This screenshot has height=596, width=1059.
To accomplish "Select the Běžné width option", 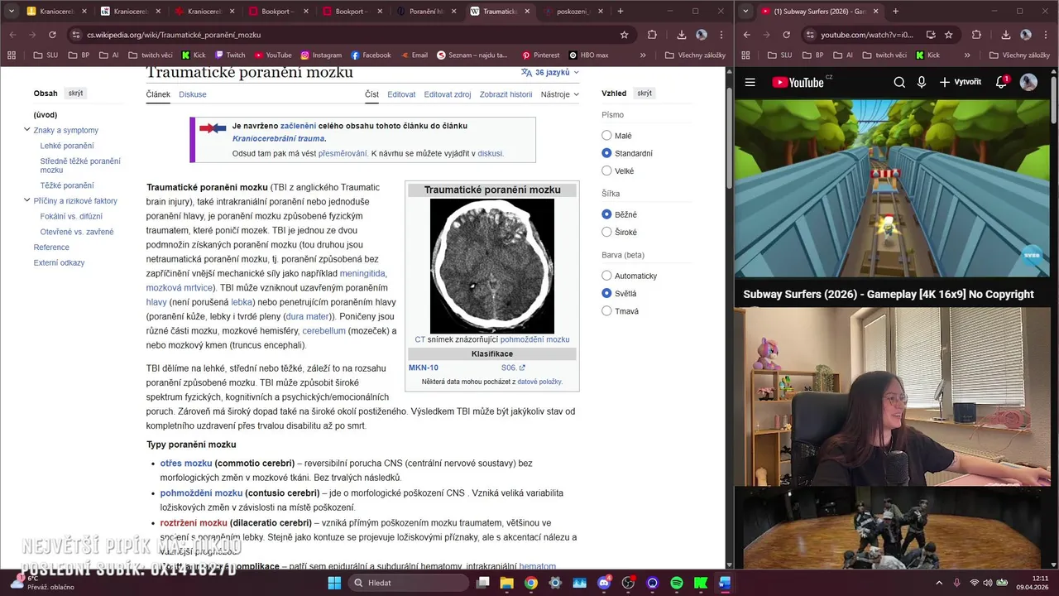I will (606, 214).
